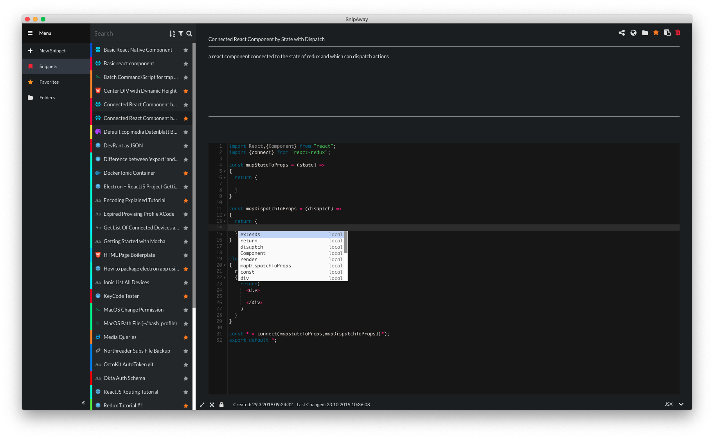Image resolution: width=714 pixels, height=439 pixels.
Task: Share the current snippet via share icon
Action: 622,33
